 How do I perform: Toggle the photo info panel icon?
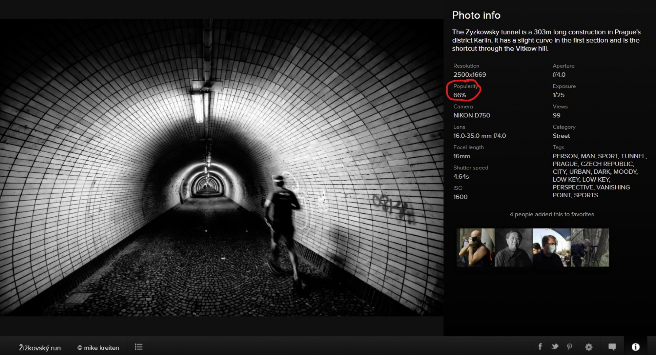635,347
